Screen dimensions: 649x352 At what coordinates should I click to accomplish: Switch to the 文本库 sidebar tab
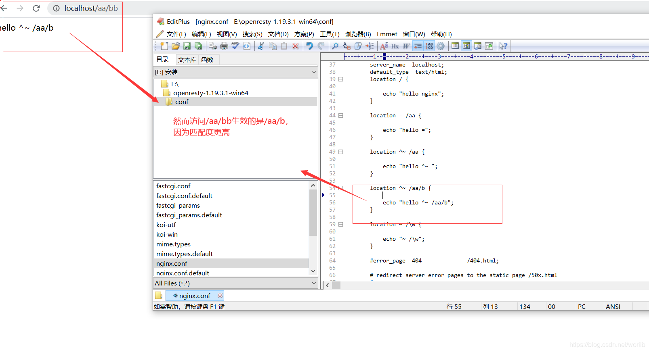tap(187, 60)
